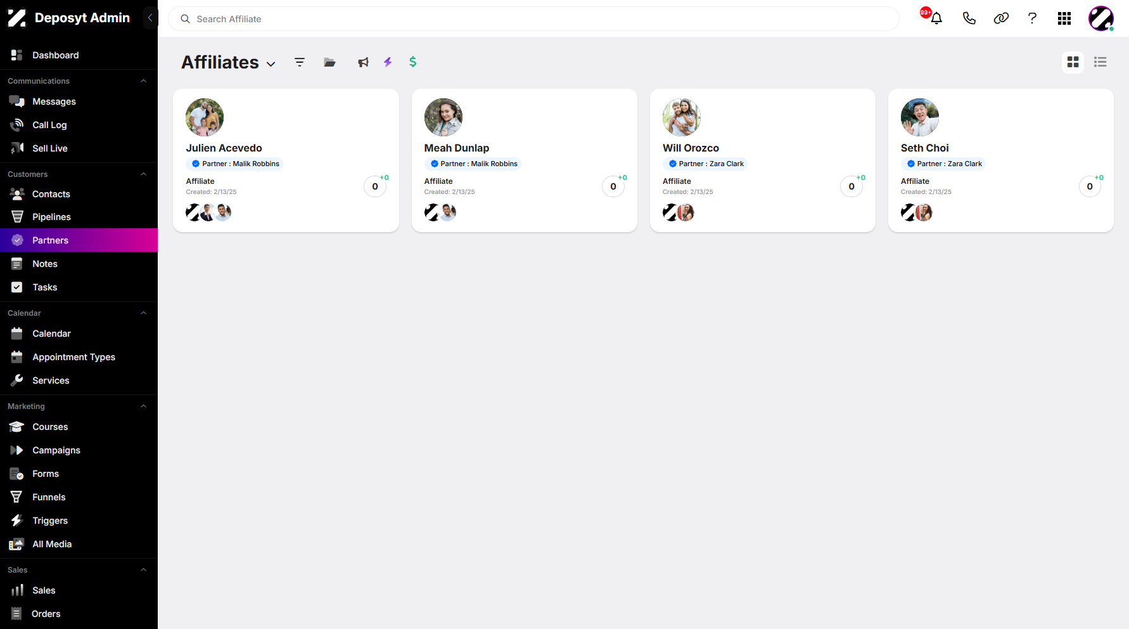Open Julien Acevedo affiliate name
The image size is (1129, 629).
click(224, 148)
